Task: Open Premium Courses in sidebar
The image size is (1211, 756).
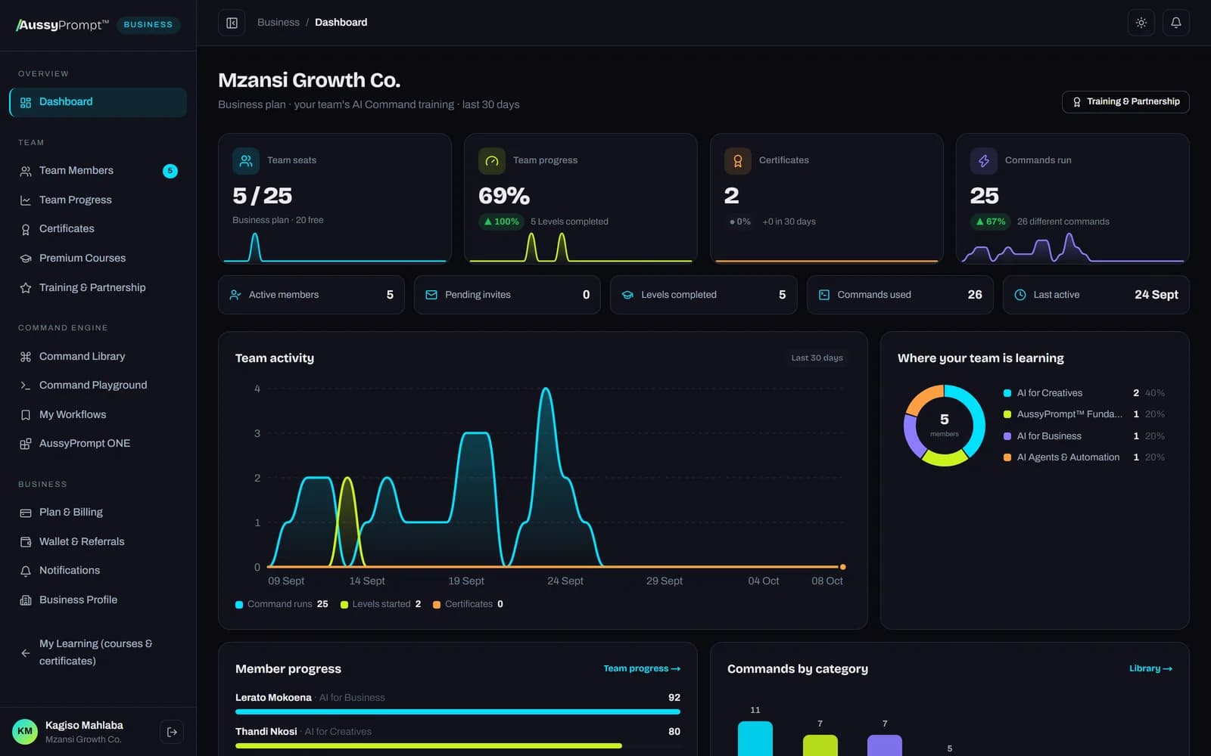Action: click(98, 259)
